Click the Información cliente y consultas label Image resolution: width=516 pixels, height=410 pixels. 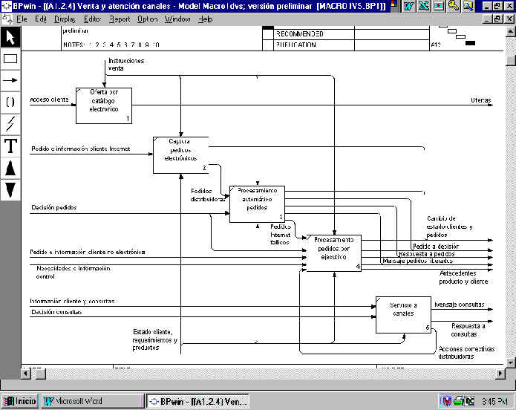click(73, 301)
